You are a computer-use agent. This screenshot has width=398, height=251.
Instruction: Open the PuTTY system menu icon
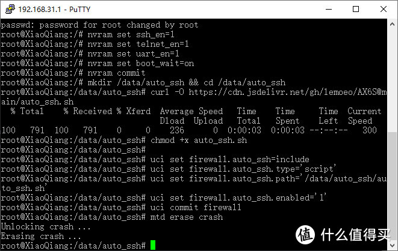click(x=10, y=9)
